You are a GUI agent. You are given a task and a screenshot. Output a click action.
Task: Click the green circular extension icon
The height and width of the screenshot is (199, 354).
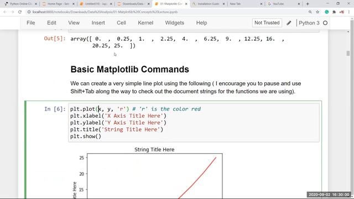tap(326, 12)
